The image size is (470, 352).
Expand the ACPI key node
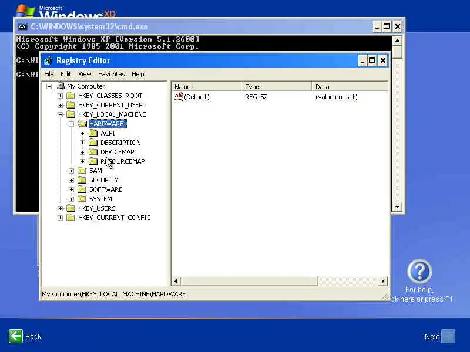82,133
